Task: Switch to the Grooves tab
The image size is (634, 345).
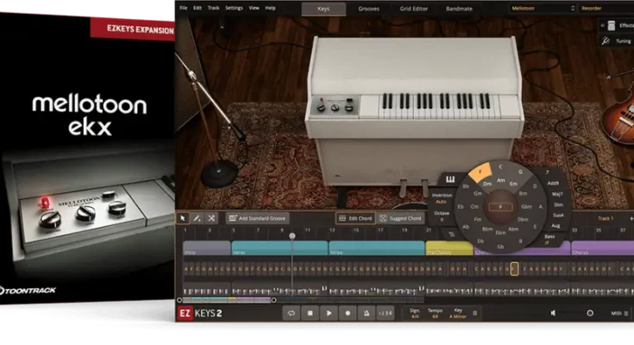Action: tap(368, 8)
